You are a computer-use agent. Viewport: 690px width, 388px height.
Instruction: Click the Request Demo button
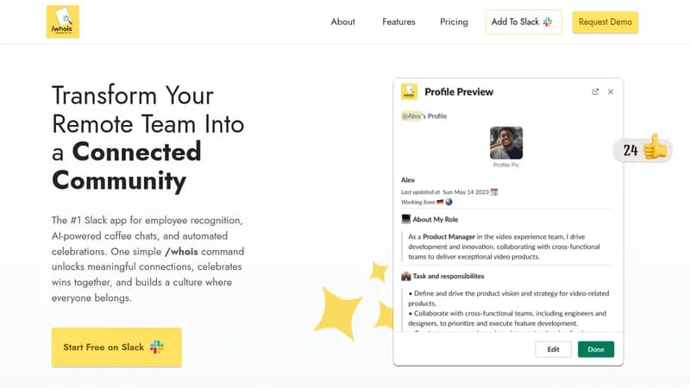pos(605,22)
